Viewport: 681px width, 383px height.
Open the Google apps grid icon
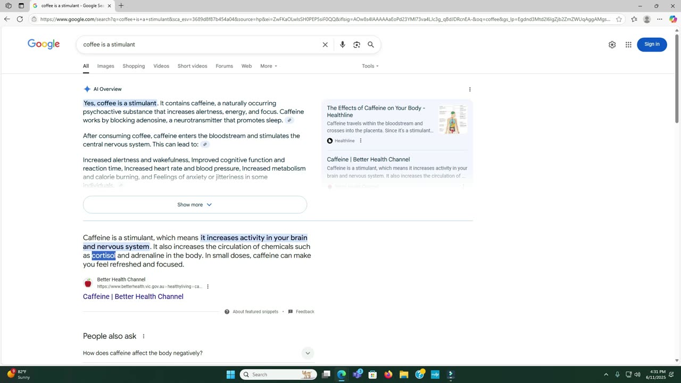click(628, 45)
